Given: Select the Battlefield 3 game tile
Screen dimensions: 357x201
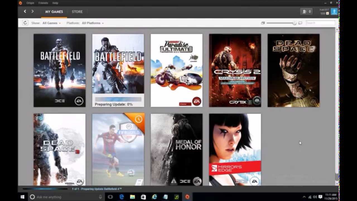Looking at the screenshot, I should (60, 70).
